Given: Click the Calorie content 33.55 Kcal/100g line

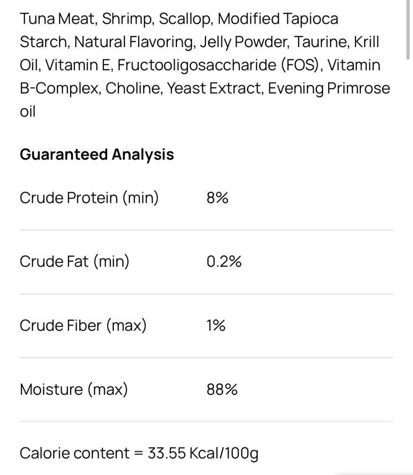Looking at the screenshot, I should click(139, 454).
